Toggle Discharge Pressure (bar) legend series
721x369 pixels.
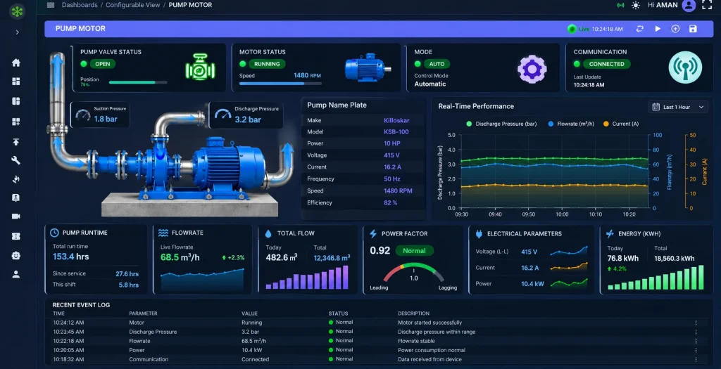click(x=501, y=124)
